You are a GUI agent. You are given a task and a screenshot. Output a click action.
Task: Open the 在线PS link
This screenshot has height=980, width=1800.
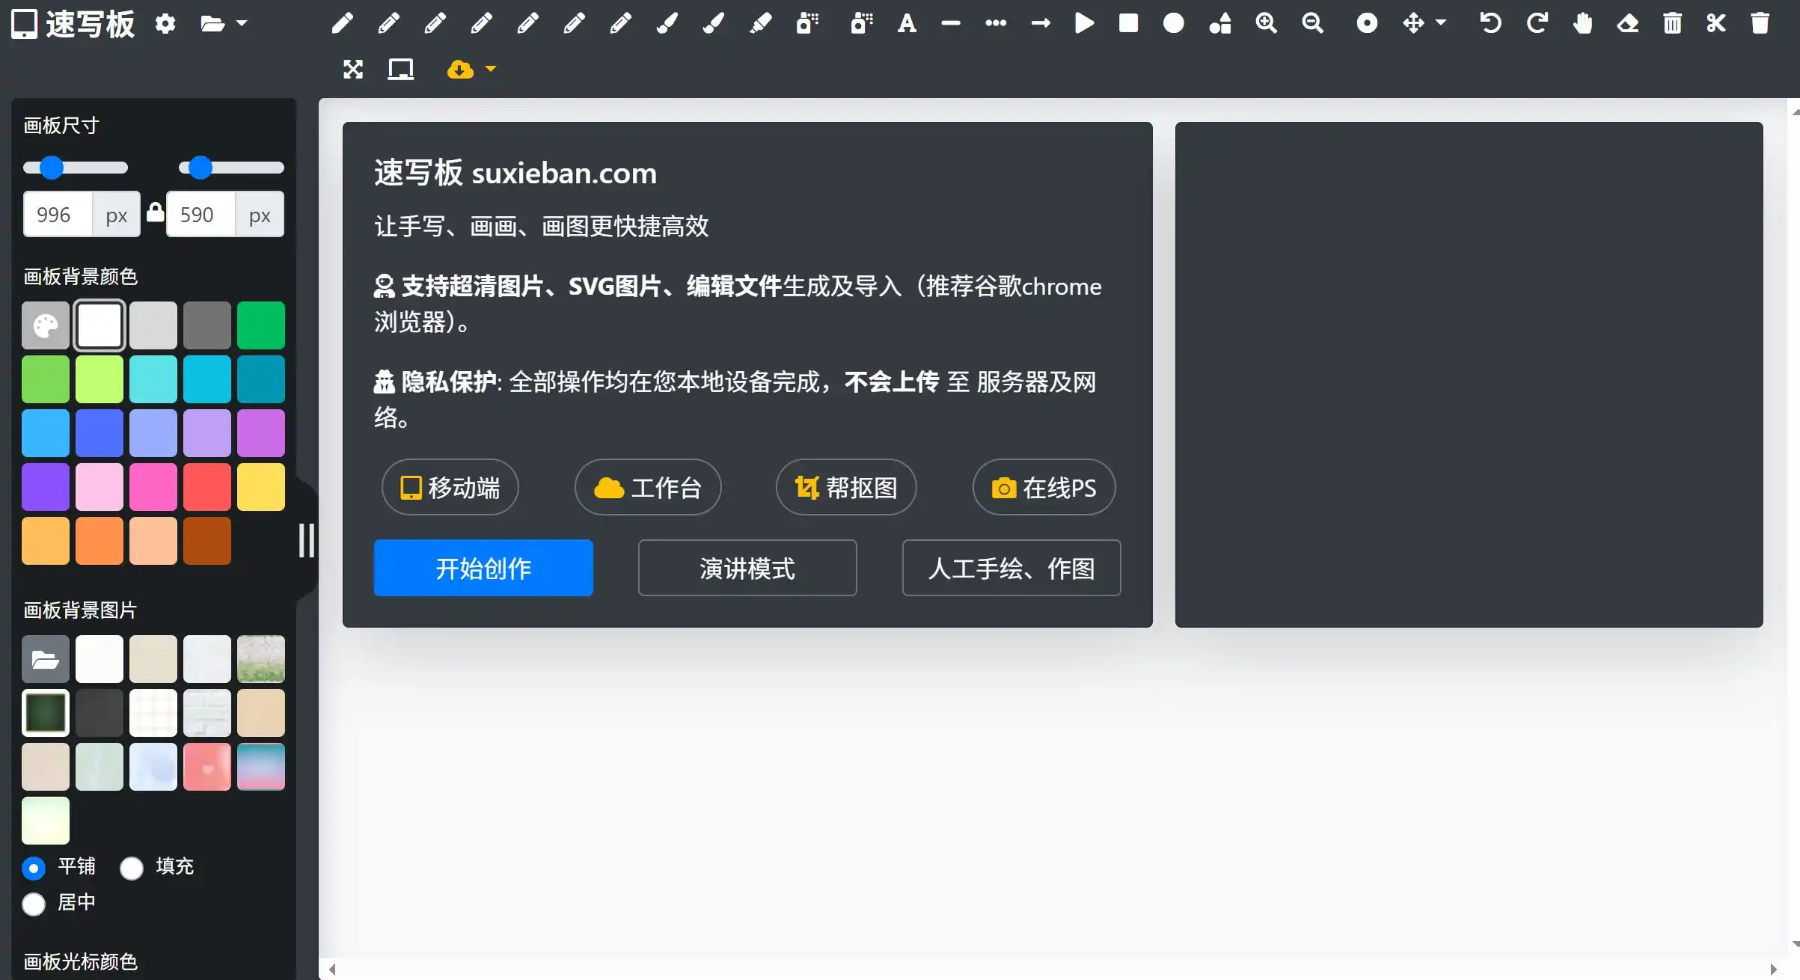click(1044, 487)
